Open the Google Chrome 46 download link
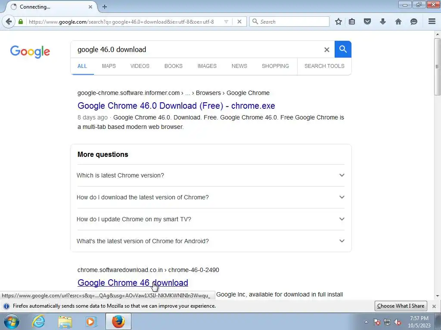Viewport: 441px width, 330px height. pos(133,283)
